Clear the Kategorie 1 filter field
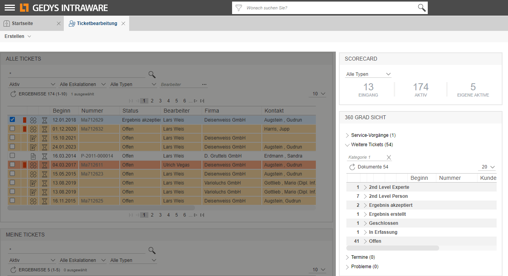This screenshot has height=276, width=508. (389, 157)
